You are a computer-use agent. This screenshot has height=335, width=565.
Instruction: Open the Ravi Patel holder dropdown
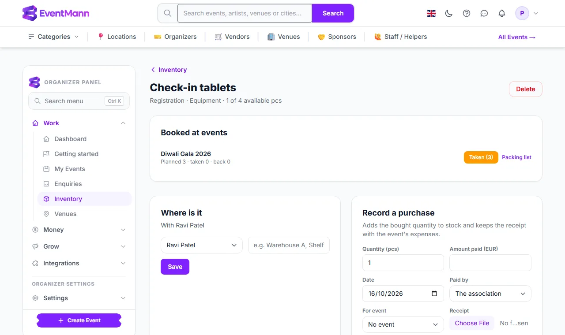(x=202, y=245)
